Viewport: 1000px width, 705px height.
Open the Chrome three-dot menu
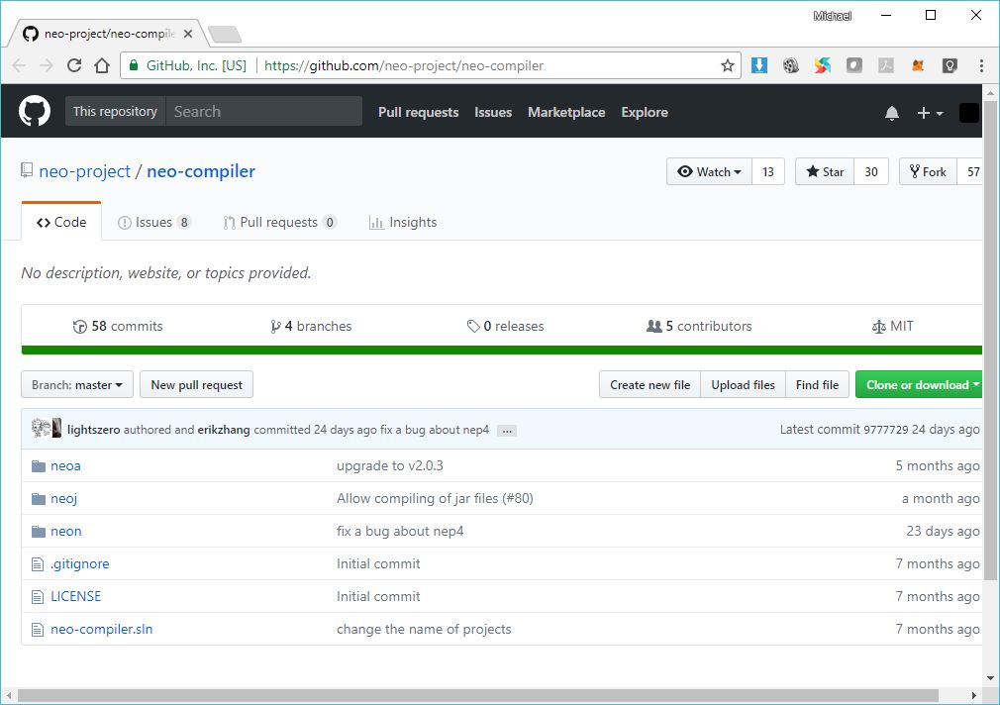coord(981,65)
